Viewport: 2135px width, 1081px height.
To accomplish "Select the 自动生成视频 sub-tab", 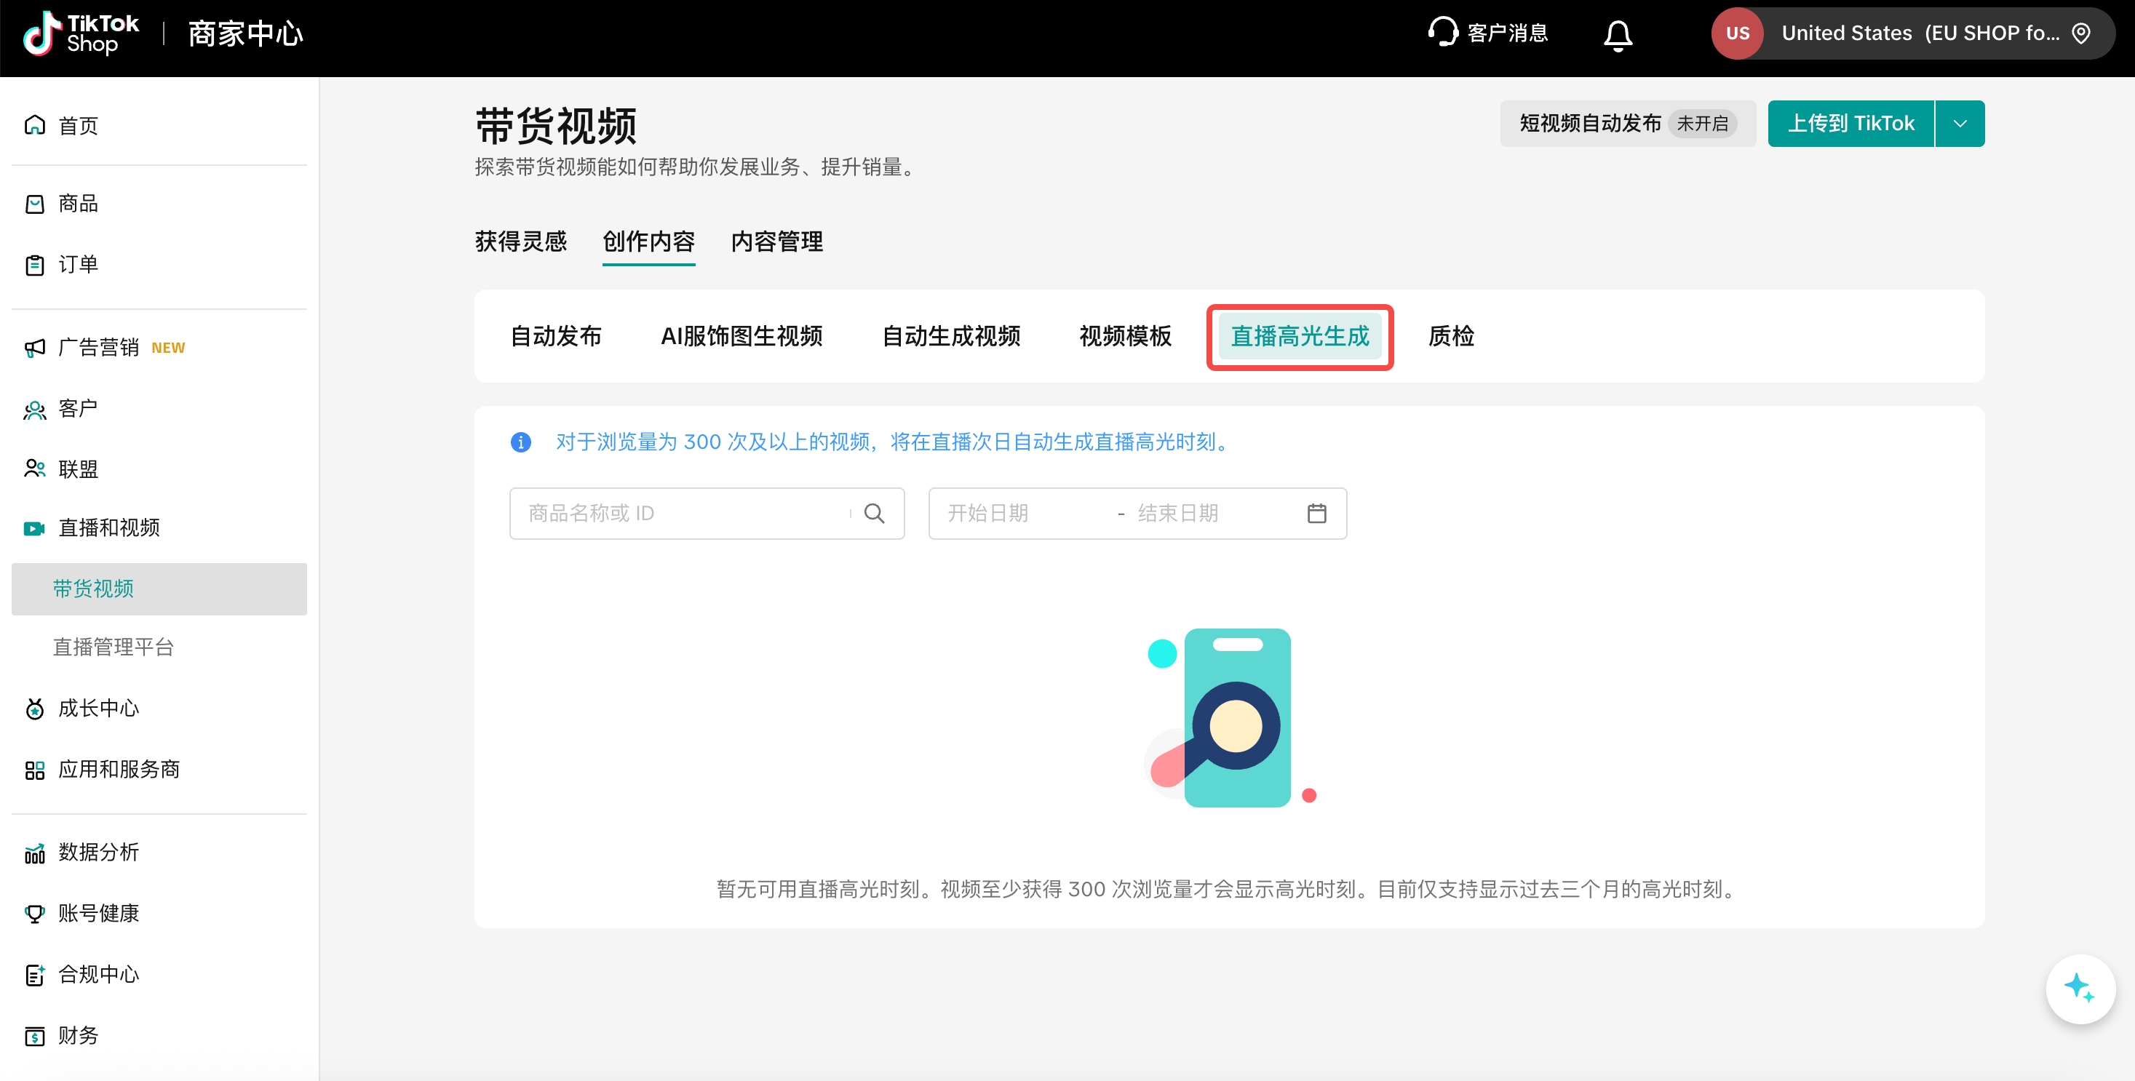I will 950,336.
